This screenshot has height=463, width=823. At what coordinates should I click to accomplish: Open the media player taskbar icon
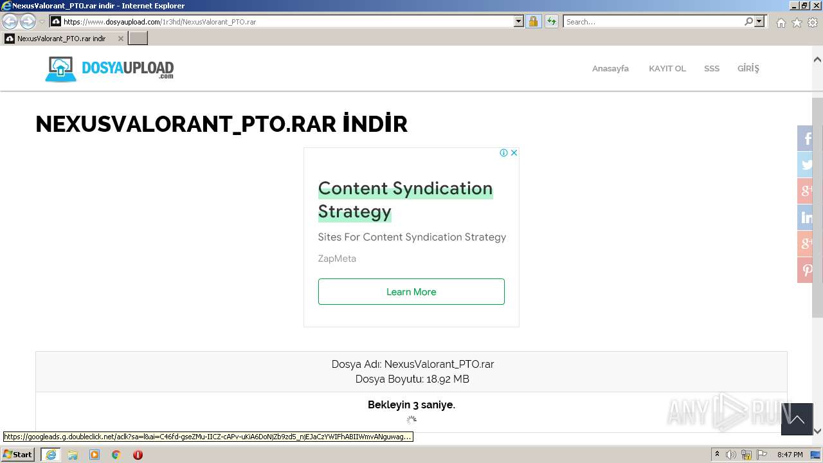click(x=95, y=455)
